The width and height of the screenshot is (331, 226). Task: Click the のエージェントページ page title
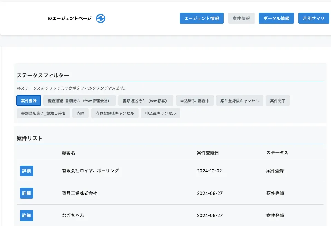point(70,18)
